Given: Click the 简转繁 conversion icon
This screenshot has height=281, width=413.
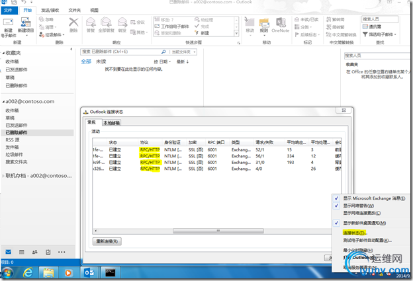Looking at the screenshot, I should click(x=328, y=27).
